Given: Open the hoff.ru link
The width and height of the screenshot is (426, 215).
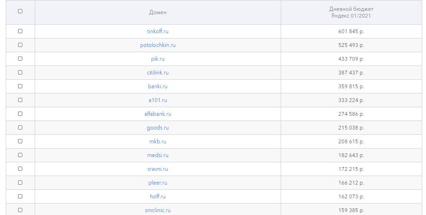Looking at the screenshot, I should [158, 196].
